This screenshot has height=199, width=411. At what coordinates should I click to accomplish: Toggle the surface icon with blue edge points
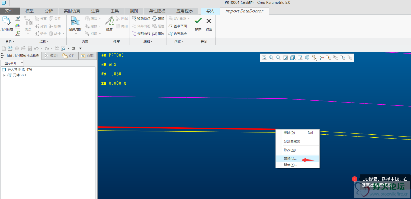coord(343,58)
